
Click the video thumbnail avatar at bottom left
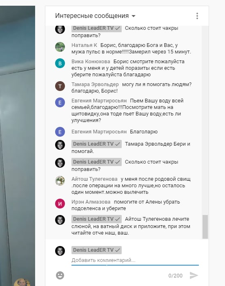[22, 282]
